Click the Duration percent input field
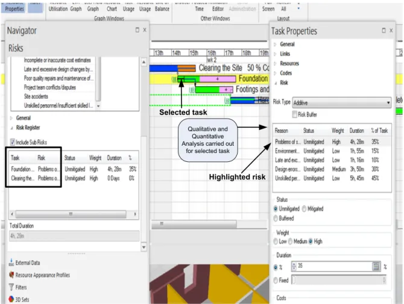404x304 pixels. 335,266
